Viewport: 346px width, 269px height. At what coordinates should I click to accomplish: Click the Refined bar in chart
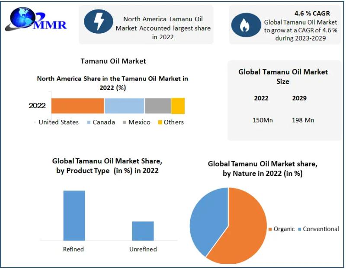[x=74, y=216]
